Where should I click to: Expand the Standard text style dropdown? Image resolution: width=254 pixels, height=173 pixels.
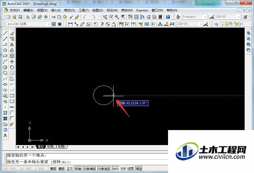pyautogui.click(x=205, y=17)
